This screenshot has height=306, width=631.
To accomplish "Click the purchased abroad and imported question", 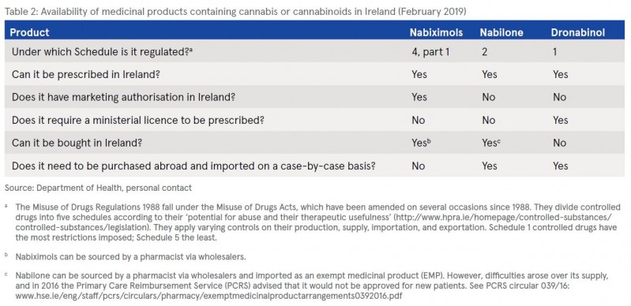I will pos(193,166).
